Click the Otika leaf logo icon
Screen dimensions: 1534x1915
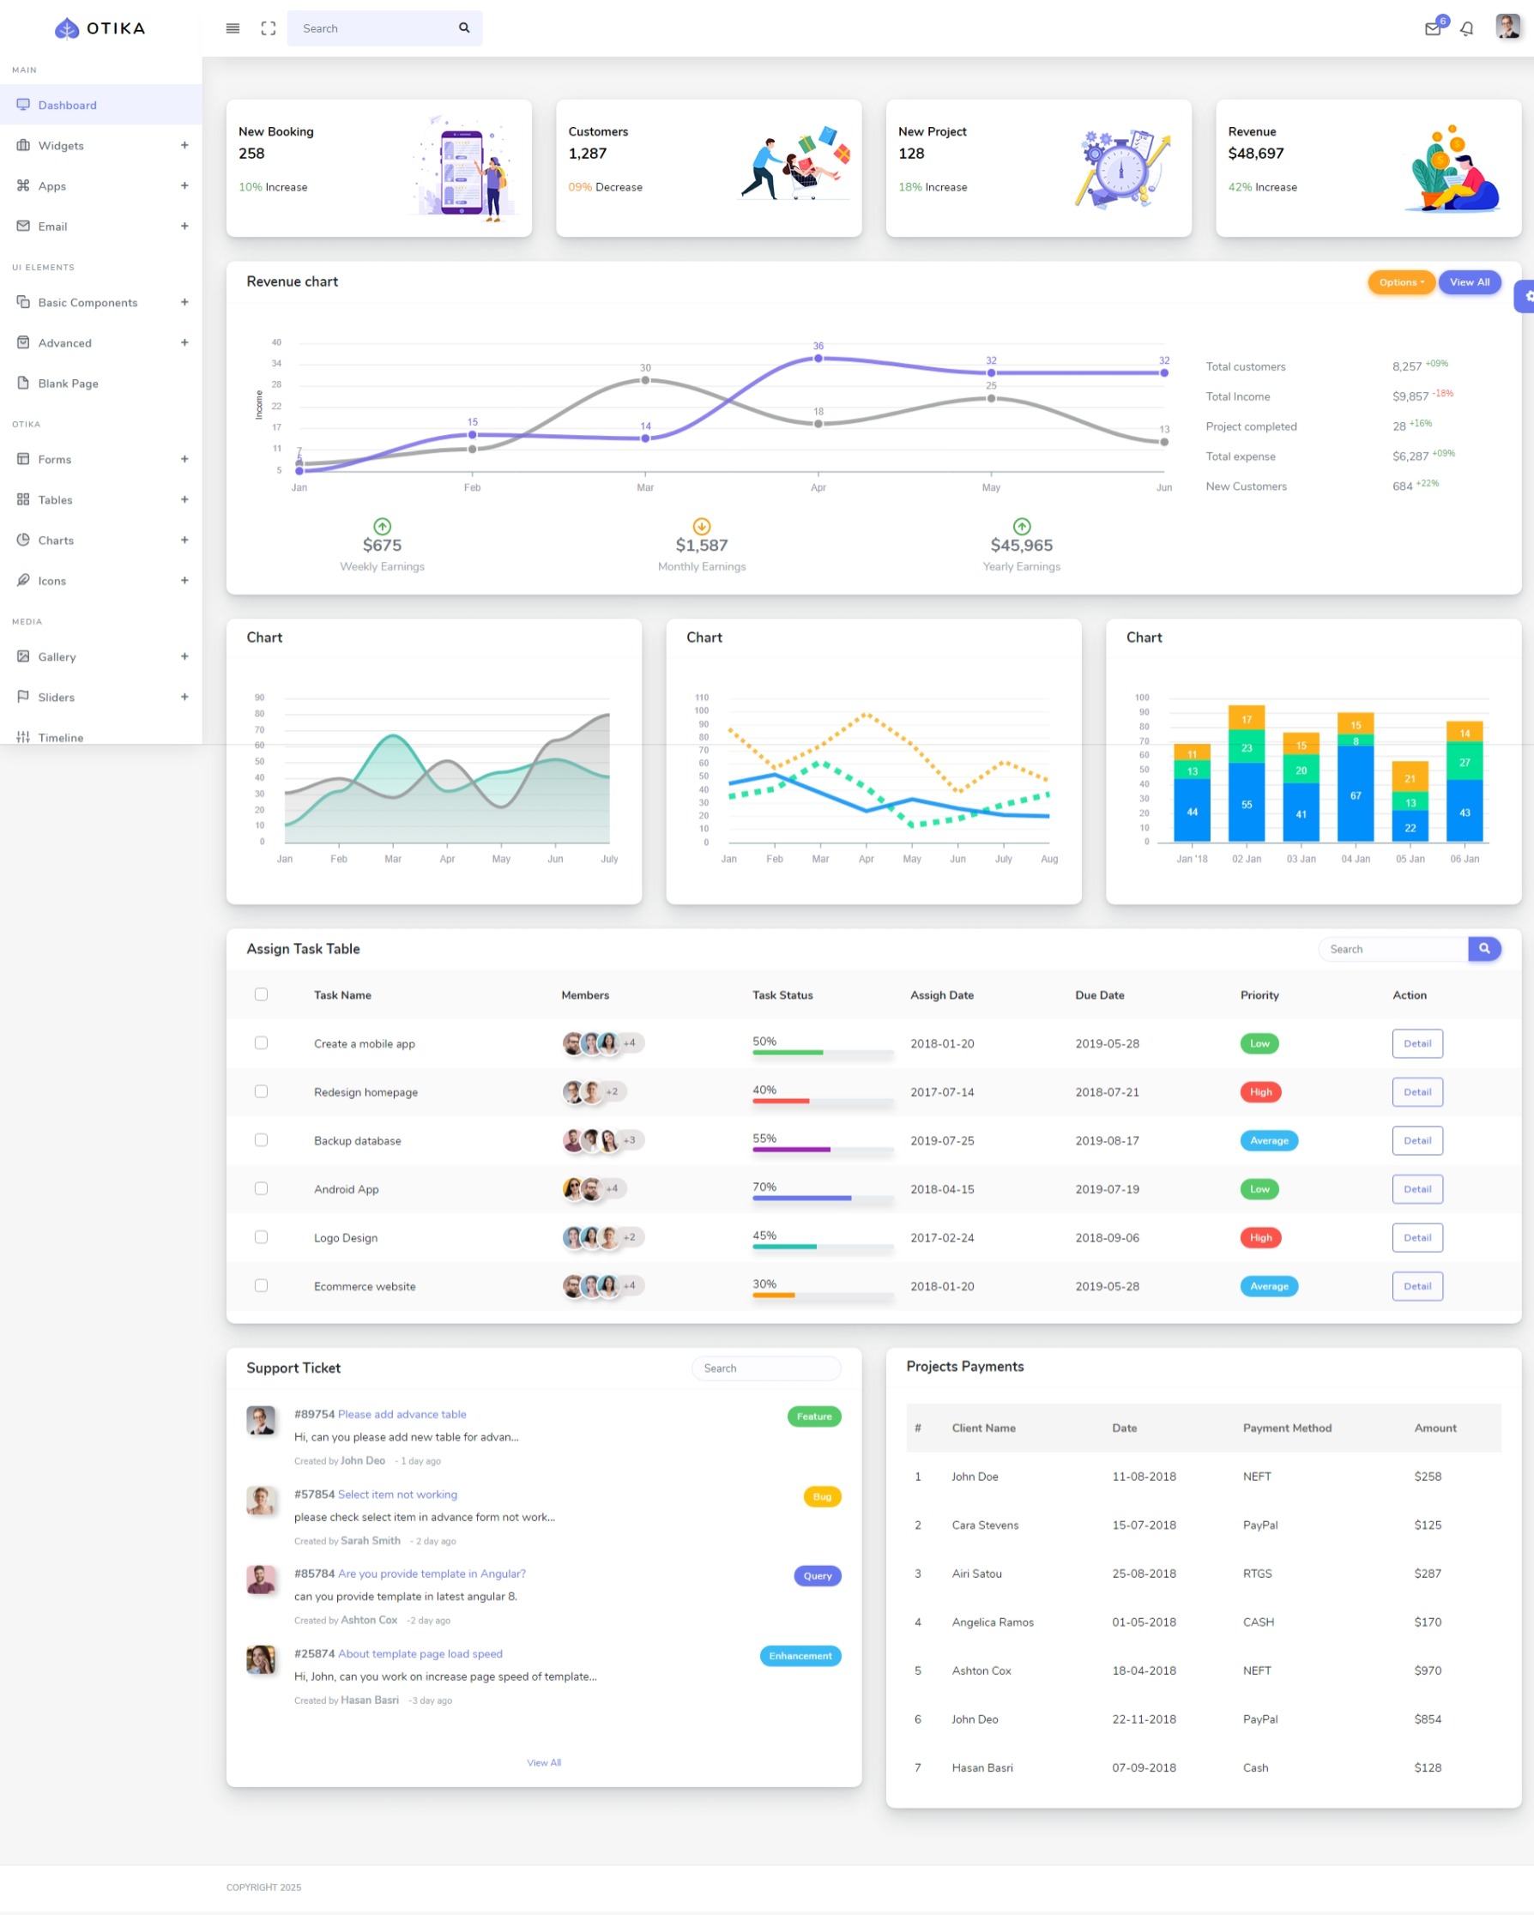point(67,28)
